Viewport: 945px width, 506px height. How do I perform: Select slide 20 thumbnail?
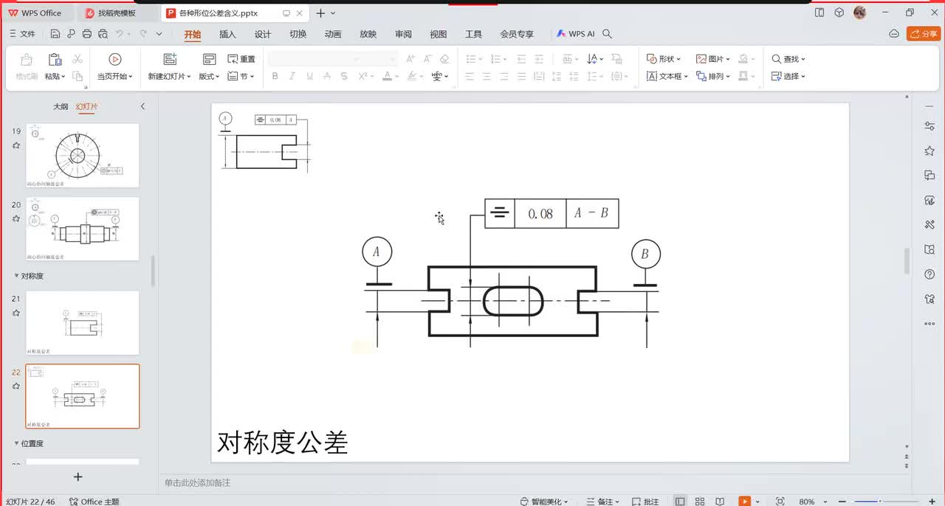83,229
